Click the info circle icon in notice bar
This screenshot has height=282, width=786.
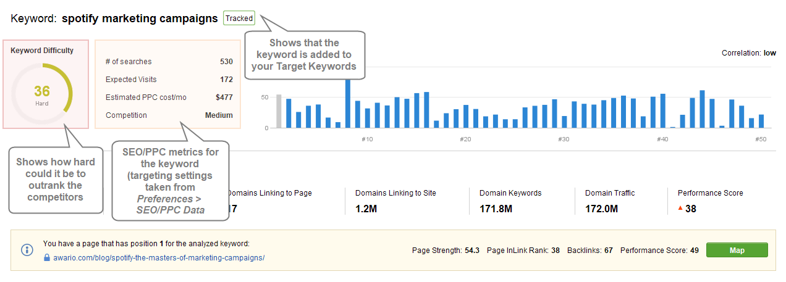click(x=27, y=250)
